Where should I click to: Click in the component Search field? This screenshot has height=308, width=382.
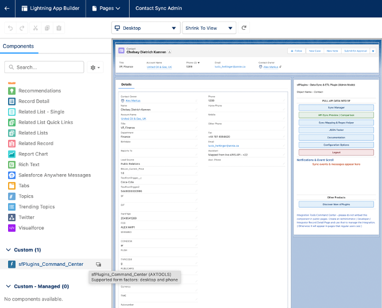[x=45, y=67]
